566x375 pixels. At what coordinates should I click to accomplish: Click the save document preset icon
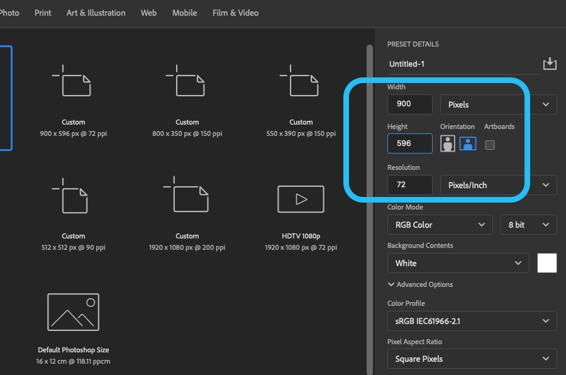coord(550,63)
